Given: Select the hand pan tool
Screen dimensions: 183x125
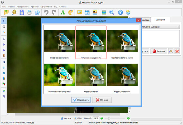Looking at the screenshot, I should 4,27.
